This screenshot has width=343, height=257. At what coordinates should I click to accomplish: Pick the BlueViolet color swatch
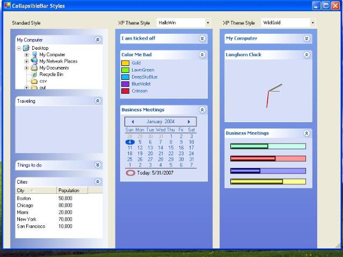click(x=126, y=84)
